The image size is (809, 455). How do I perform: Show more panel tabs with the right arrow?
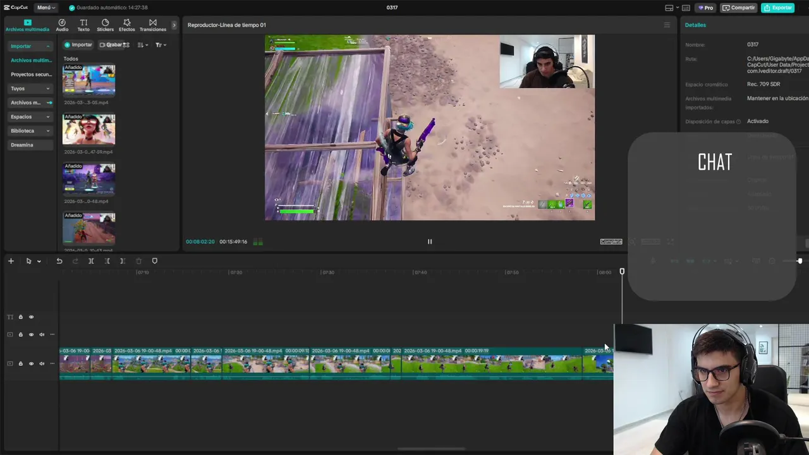pos(174,25)
